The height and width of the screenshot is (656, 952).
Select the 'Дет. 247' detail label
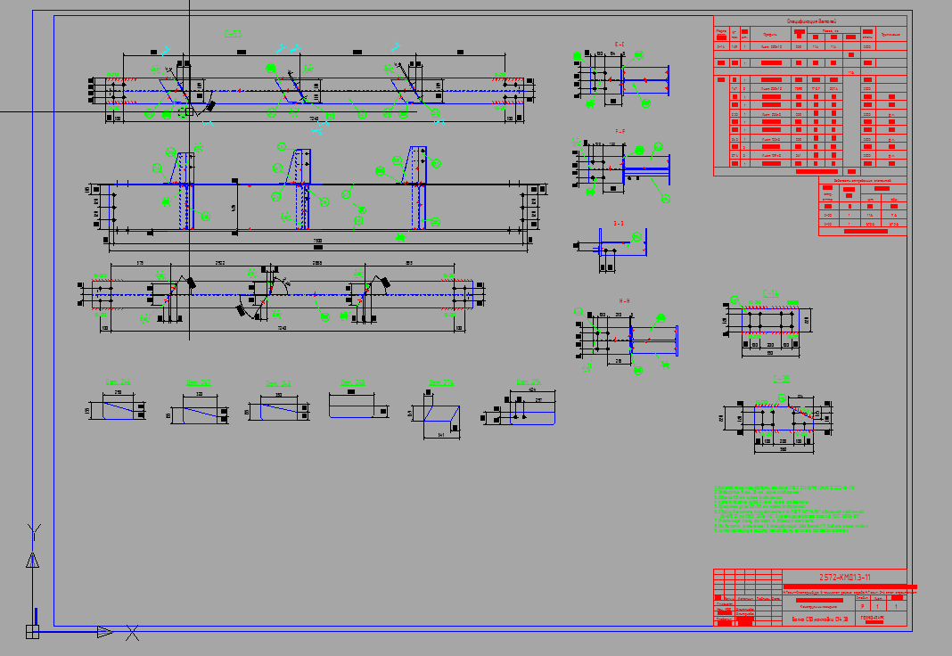199,383
